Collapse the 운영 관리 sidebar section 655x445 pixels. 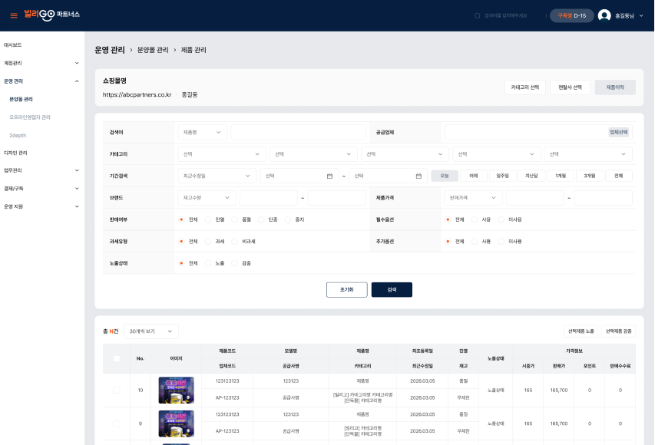click(x=77, y=81)
